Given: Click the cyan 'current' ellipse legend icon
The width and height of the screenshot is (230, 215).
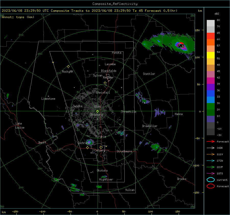Looking at the screenshot, I should point(211,180).
